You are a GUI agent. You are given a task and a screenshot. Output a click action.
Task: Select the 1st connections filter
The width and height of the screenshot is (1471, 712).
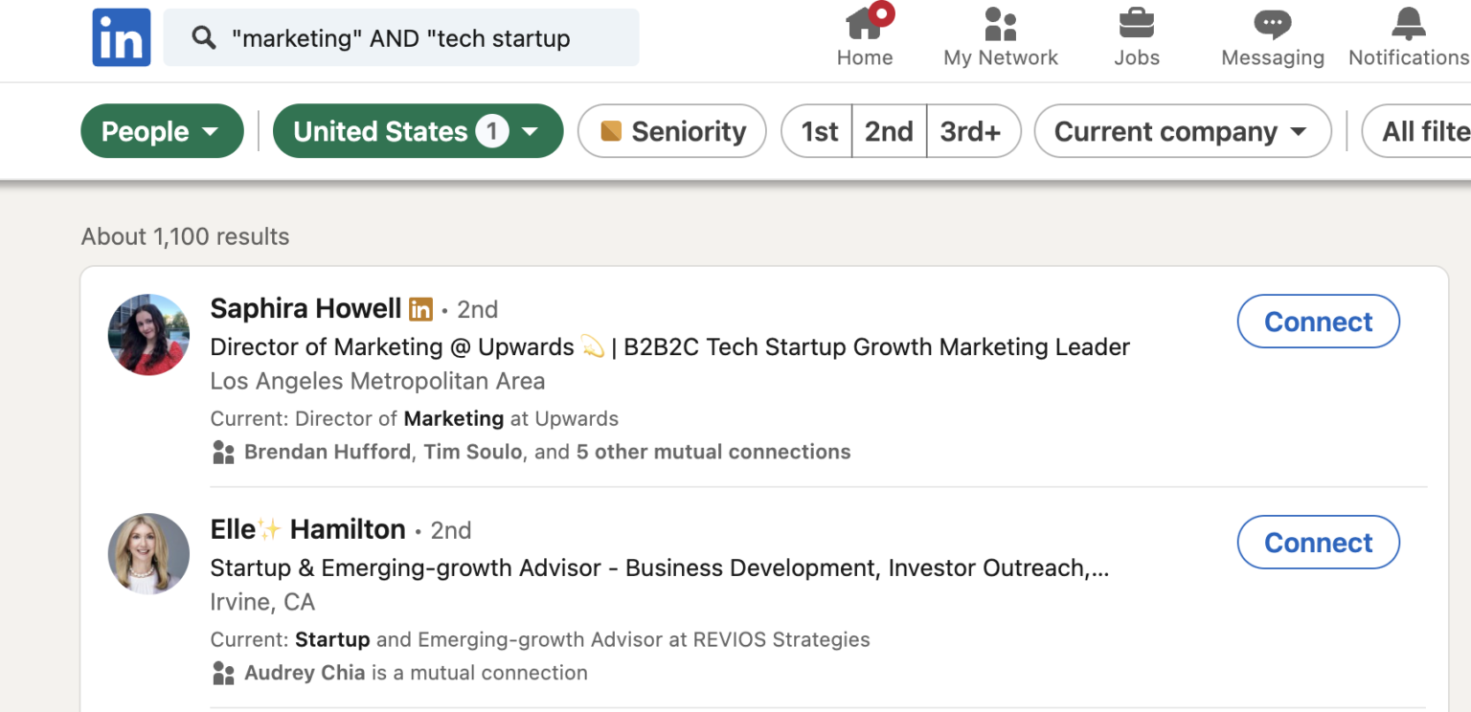click(x=819, y=131)
